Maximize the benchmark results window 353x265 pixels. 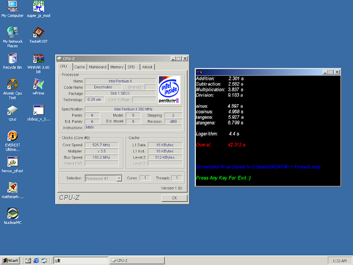pyautogui.click(x=330, y=72)
